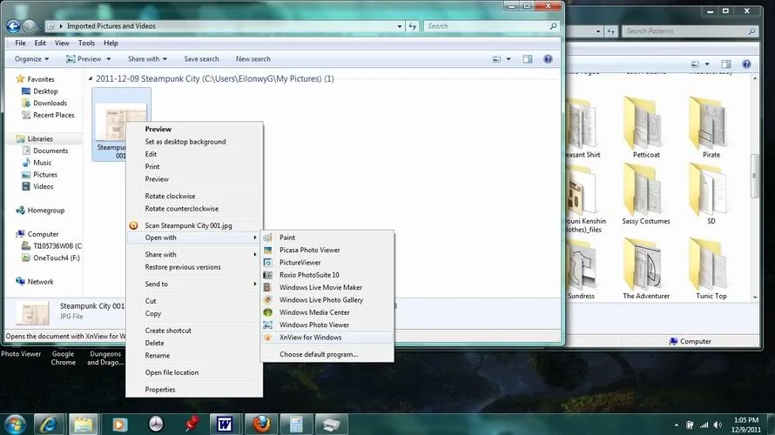Pick Windows Media Center entry

point(327,312)
